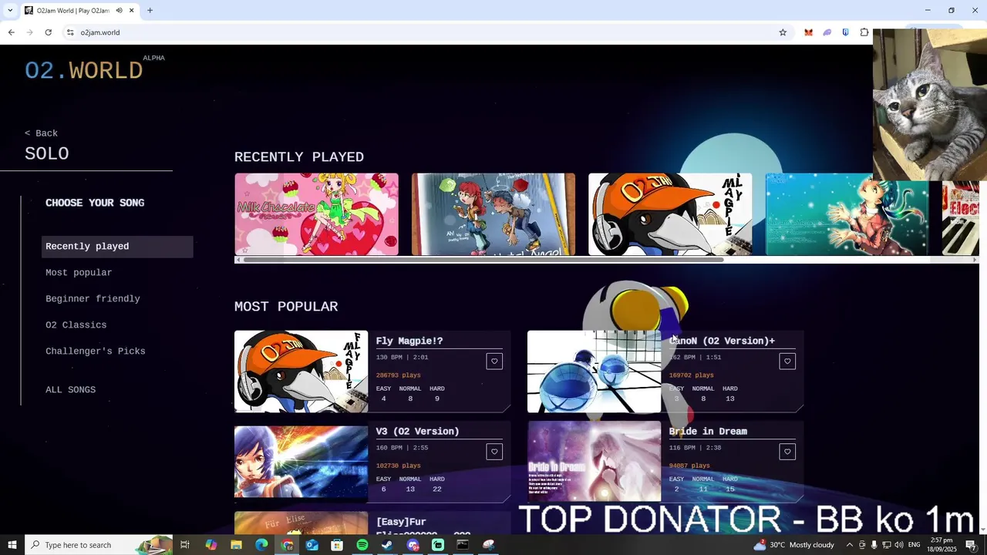The height and width of the screenshot is (555, 987).
Task: Show ALL SONGS list
Action: 71,390
